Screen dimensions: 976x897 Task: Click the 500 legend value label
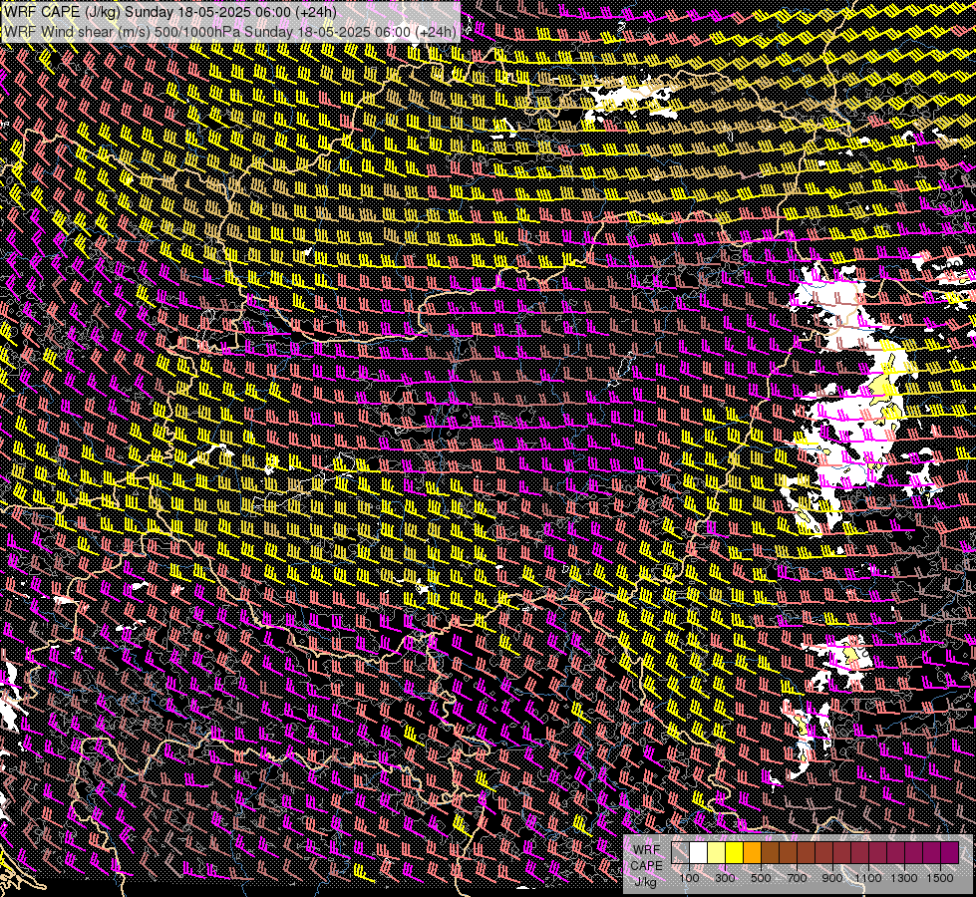[761, 878]
